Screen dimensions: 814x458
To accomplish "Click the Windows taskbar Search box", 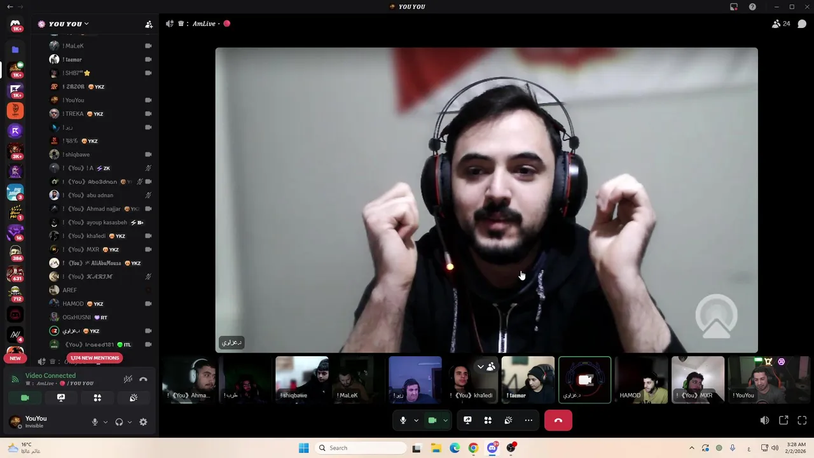I will pyautogui.click(x=361, y=448).
